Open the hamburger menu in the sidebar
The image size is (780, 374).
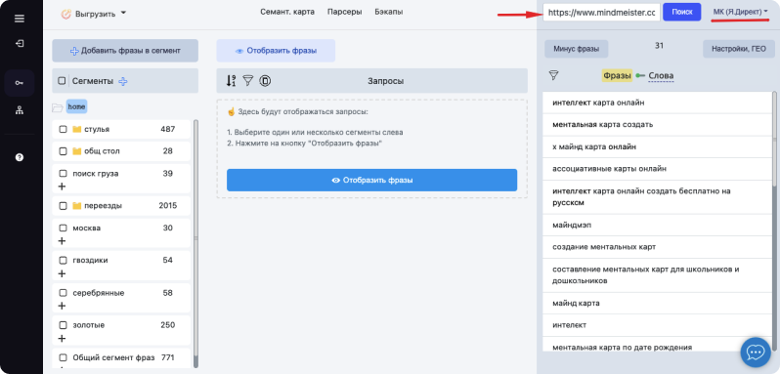pyautogui.click(x=20, y=19)
